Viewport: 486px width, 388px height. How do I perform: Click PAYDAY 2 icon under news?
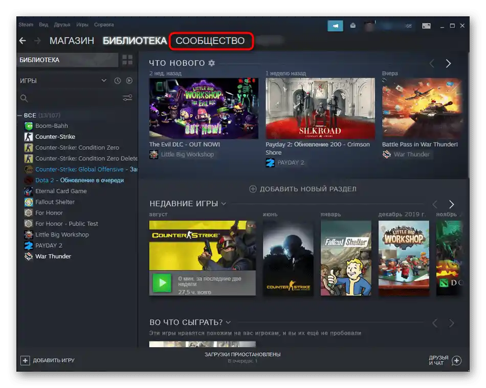point(270,163)
